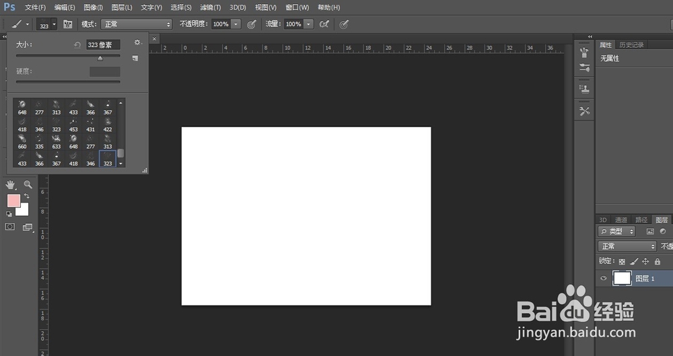The image size is (673, 356).
Task: Filter layers by adjustment layer icon
Action: pyautogui.click(x=663, y=232)
